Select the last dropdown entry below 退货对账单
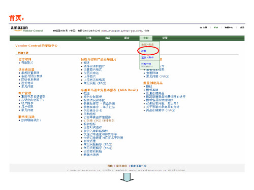 point(146,64)
